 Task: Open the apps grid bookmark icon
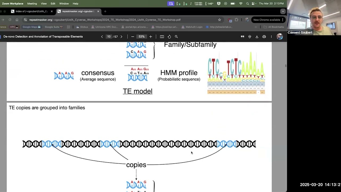(68, 27)
